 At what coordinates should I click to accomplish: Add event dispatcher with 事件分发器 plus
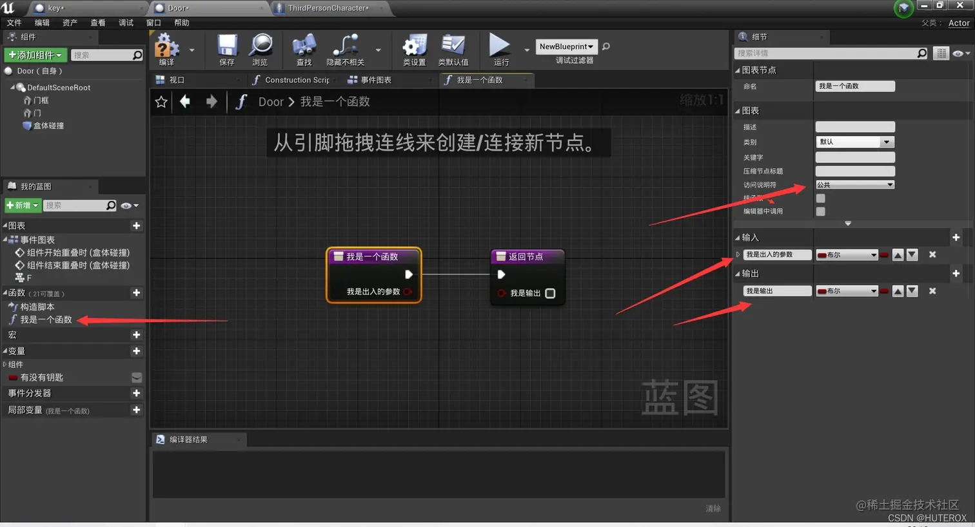click(136, 393)
